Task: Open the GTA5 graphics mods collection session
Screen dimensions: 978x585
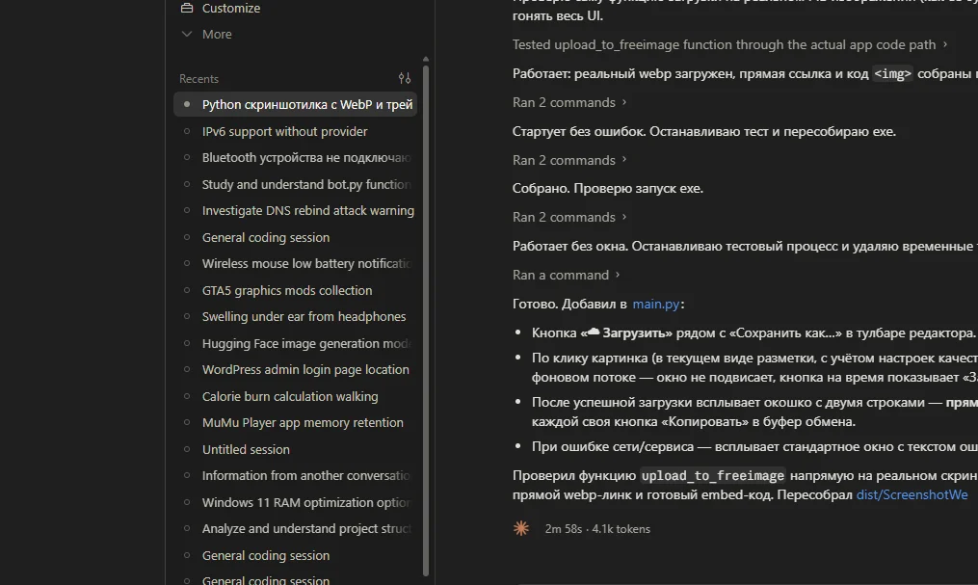Action: [x=295, y=290]
